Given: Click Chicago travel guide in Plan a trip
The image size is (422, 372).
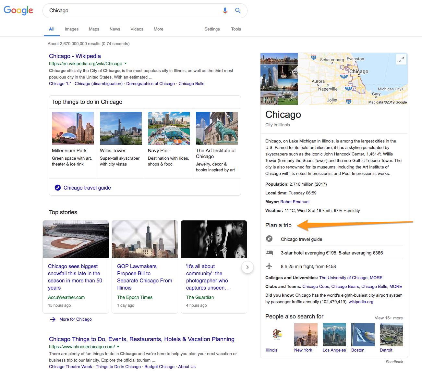Looking at the screenshot, I should 302,239.
